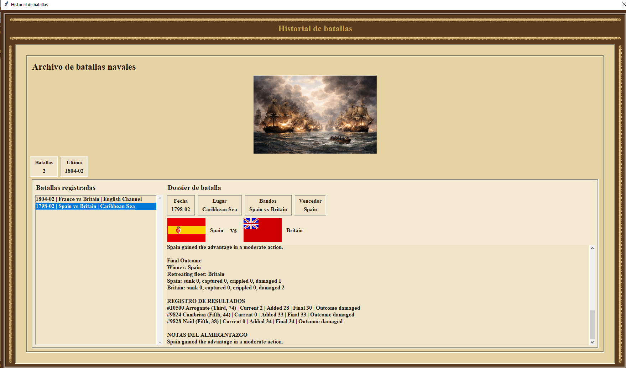The width and height of the screenshot is (626, 368).
Task: Click the 'Winner: Spain' line
Action: pos(184,267)
